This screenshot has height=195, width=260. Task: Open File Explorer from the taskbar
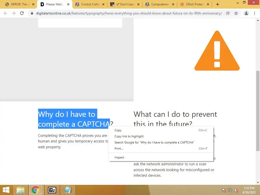click(20, 190)
